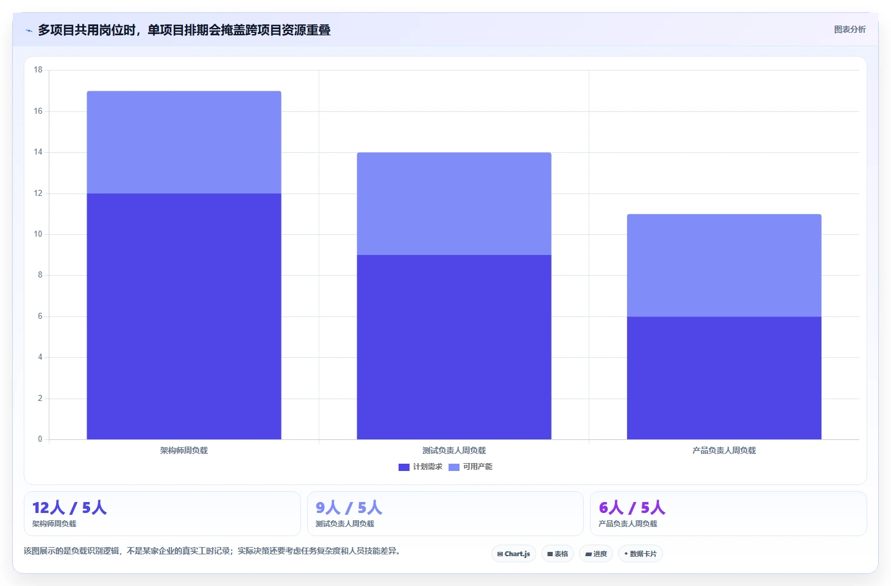
Task: Click the 可用产能 legend color swatch
Action: point(454,467)
